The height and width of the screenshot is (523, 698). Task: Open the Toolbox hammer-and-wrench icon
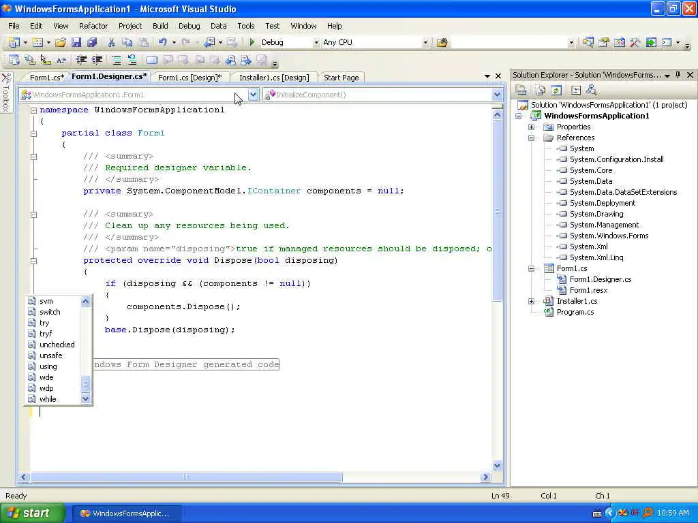pos(635,42)
